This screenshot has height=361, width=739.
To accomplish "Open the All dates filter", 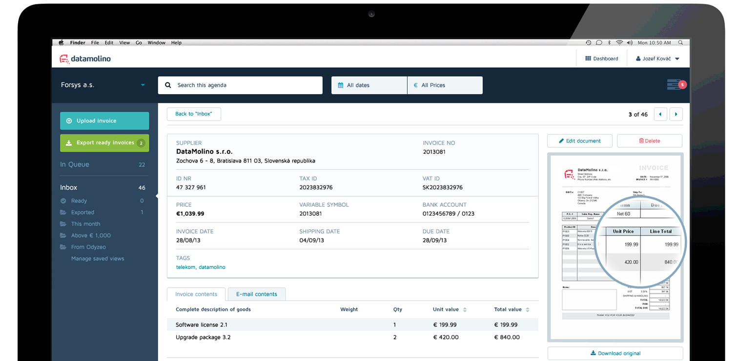I will click(369, 85).
